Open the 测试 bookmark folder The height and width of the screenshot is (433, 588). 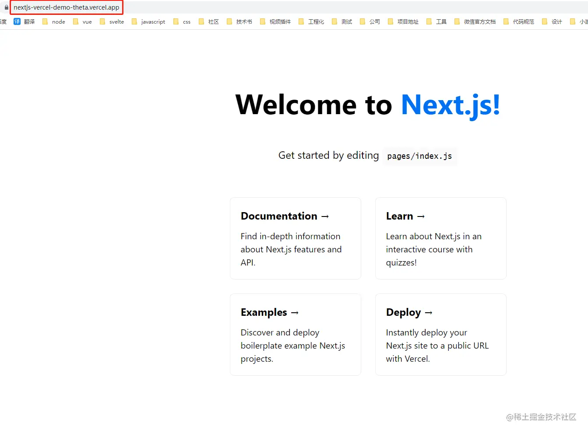pos(342,21)
